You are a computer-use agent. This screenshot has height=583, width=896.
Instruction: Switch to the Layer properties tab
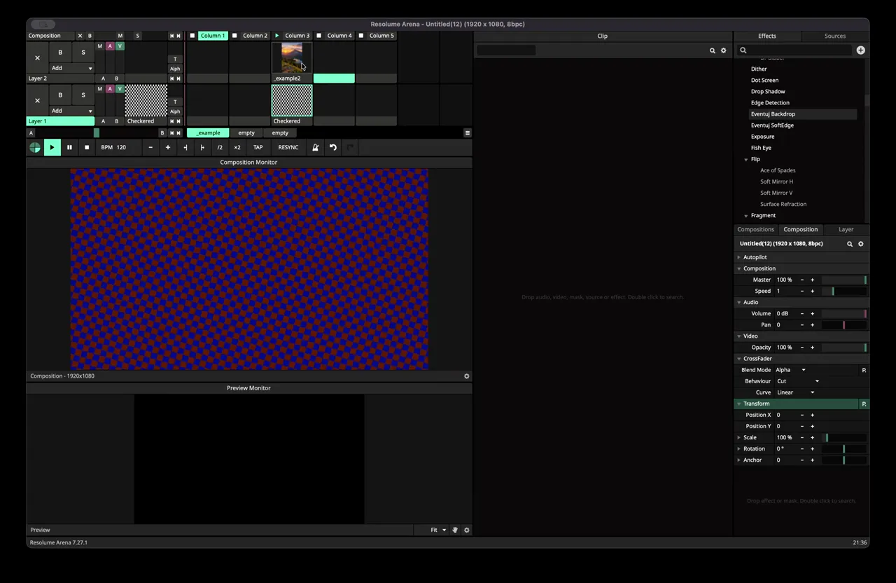(x=846, y=229)
